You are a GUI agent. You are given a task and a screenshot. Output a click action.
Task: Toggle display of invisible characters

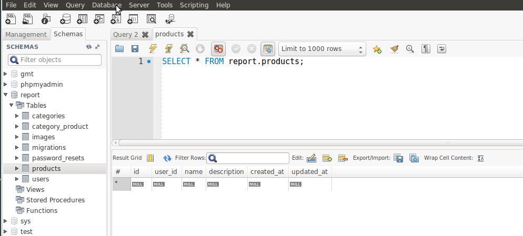(426, 49)
